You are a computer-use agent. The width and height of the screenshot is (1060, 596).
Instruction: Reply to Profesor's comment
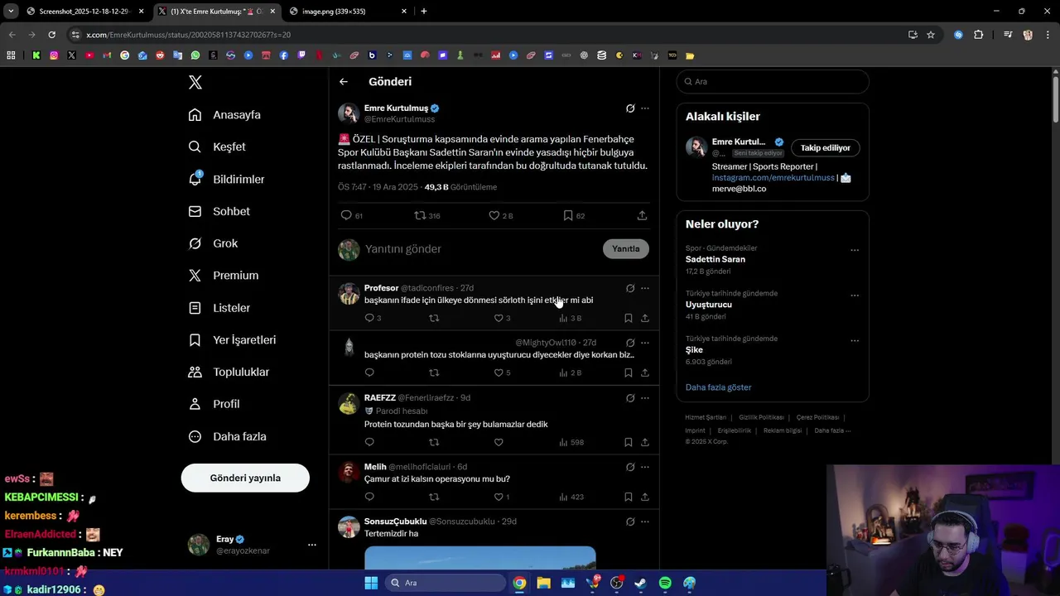pos(369,318)
